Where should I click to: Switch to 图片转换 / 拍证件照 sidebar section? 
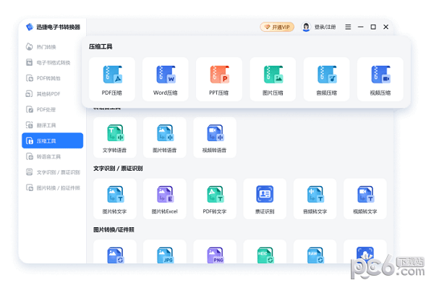point(52,187)
